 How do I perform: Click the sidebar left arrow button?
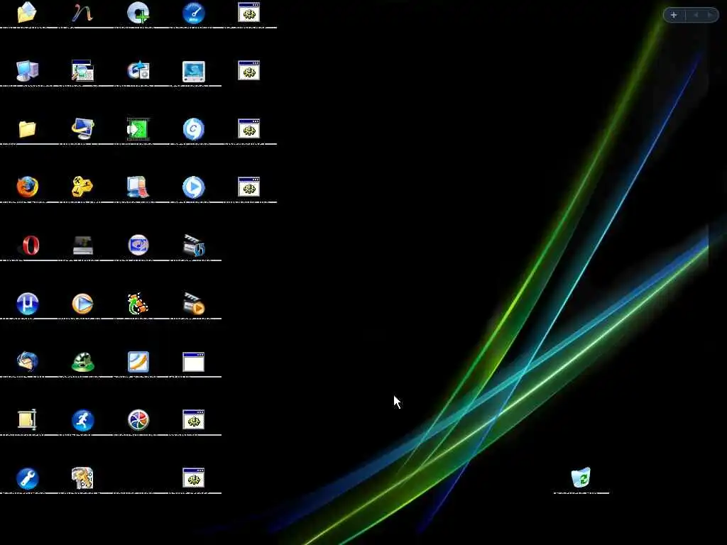click(696, 15)
